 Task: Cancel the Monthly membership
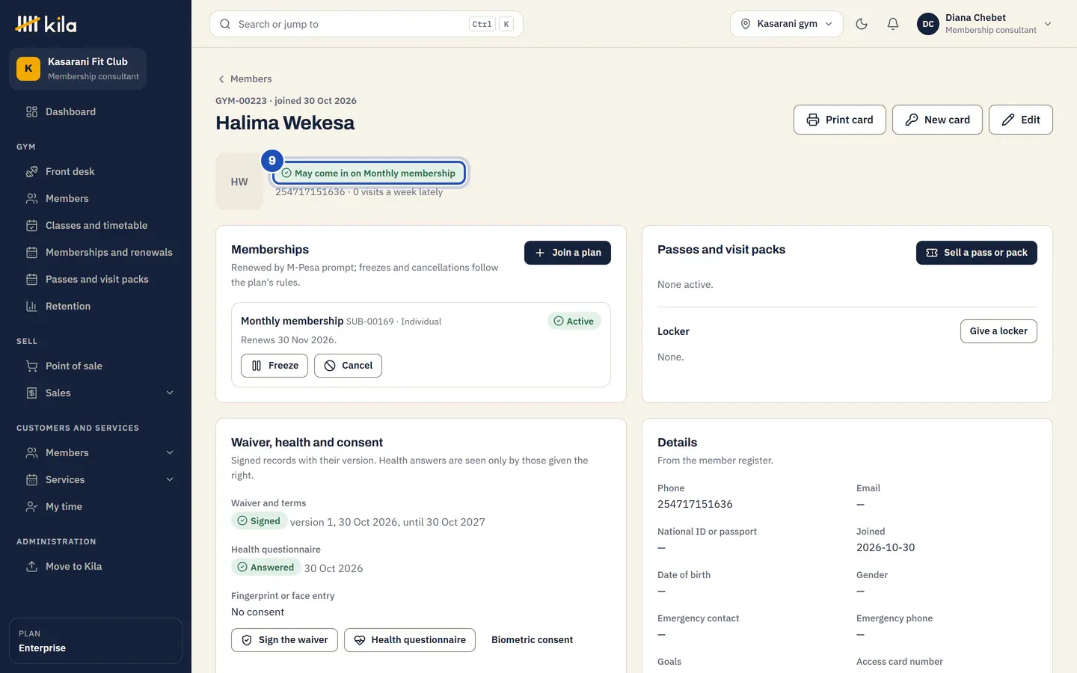tap(348, 366)
